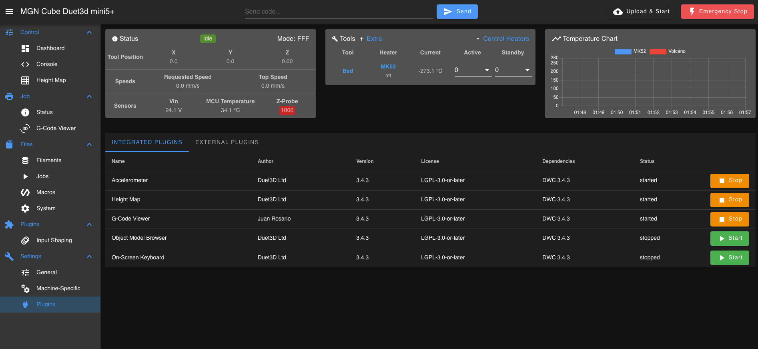Open the Dashboard page icon
758x349 pixels.
25,48
